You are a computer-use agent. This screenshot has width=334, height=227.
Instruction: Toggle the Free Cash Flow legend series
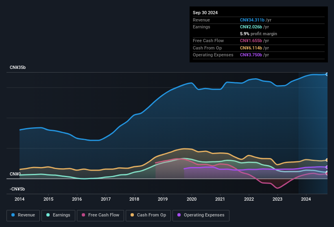(x=100, y=215)
